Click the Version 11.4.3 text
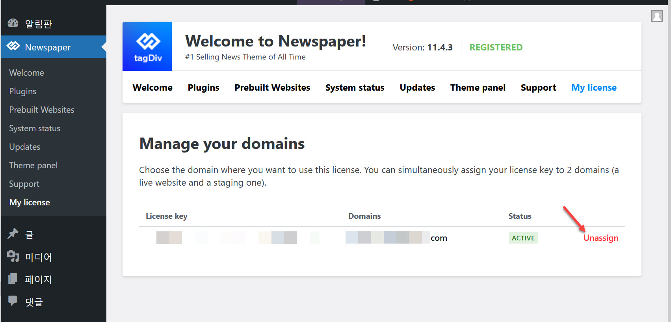Viewport: 671px width, 322px height. [x=423, y=47]
